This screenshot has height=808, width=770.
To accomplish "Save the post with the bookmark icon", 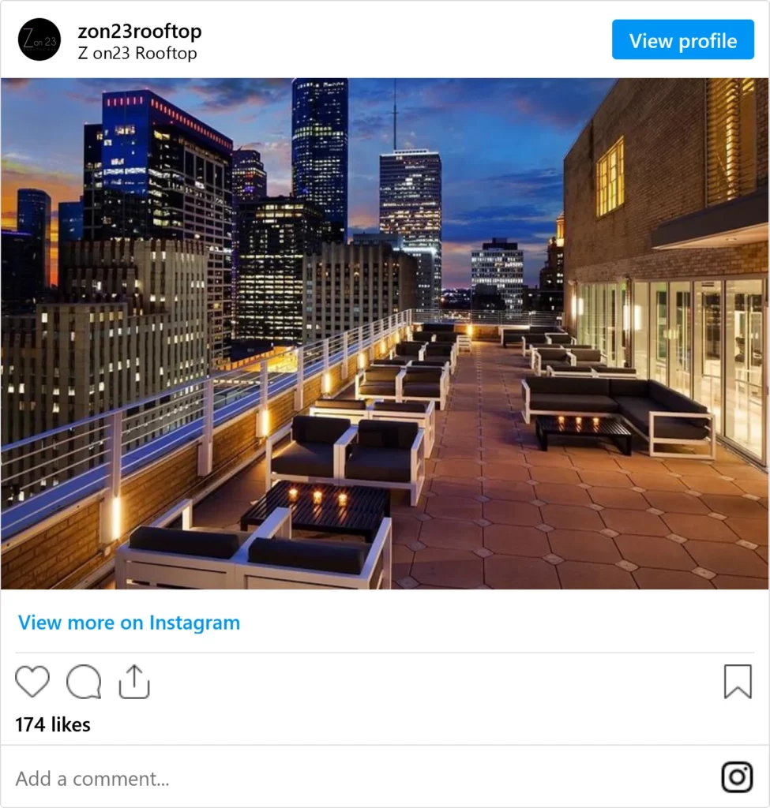I will [738, 681].
